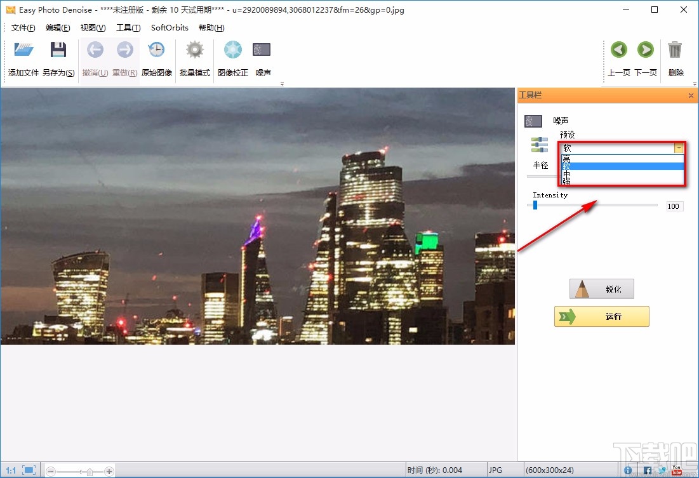Viewport: 699px width, 478px height.
Task: Click the 1:1 actual size icon
Action: [x=11, y=470]
